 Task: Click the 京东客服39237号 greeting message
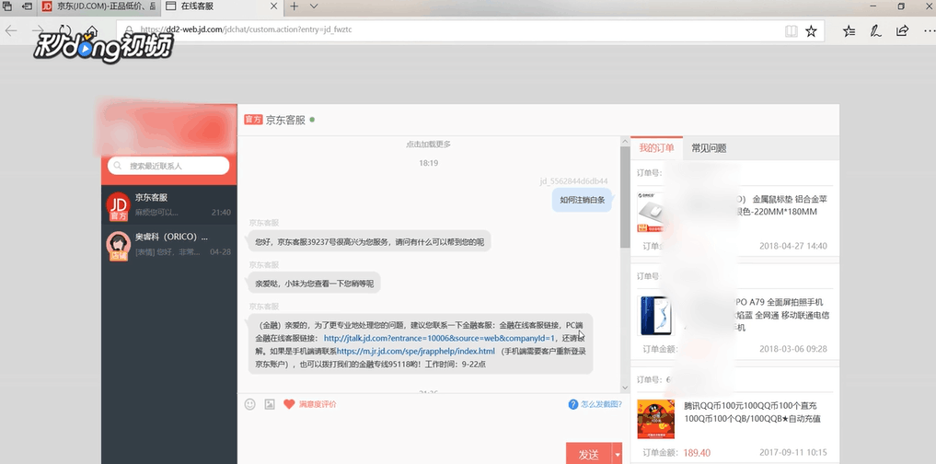[x=369, y=242]
